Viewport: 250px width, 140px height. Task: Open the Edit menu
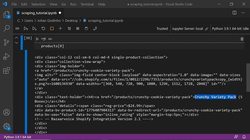[24, 4]
